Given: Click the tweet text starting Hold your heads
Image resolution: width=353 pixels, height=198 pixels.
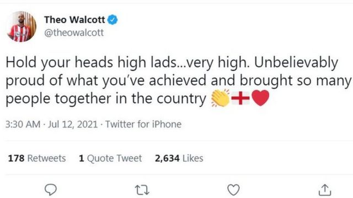Looking at the screenshot, I should point(178,80).
